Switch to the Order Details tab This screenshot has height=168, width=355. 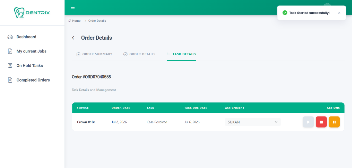coord(139,54)
